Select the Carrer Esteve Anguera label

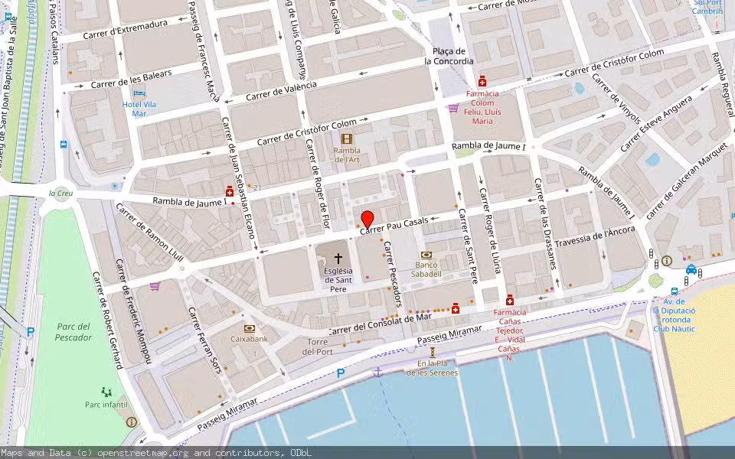656,124
